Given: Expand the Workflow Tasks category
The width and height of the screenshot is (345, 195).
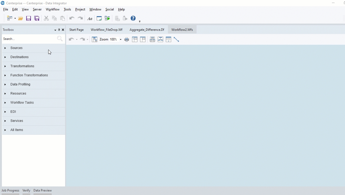Looking at the screenshot, I should coord(22,103).
